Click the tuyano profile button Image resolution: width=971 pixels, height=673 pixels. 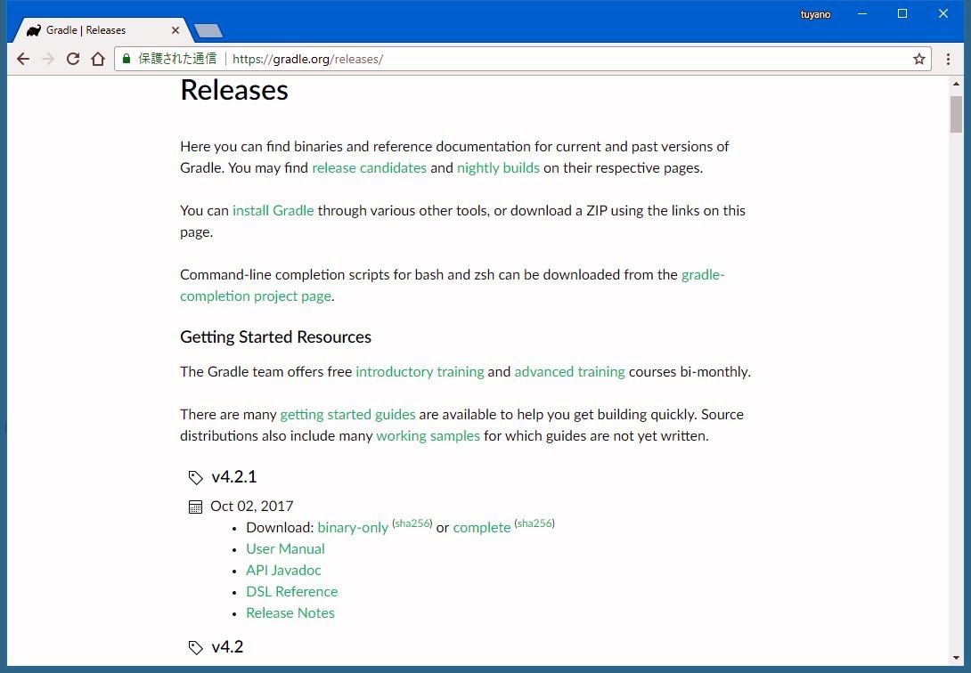[x=815, y=14]
